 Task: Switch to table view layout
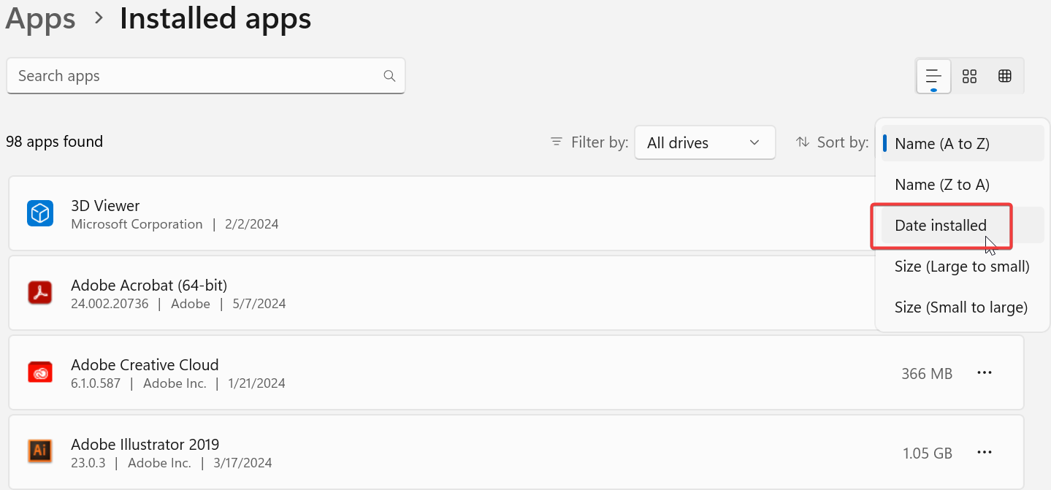pyautogui.click(x=1005, y=76)
